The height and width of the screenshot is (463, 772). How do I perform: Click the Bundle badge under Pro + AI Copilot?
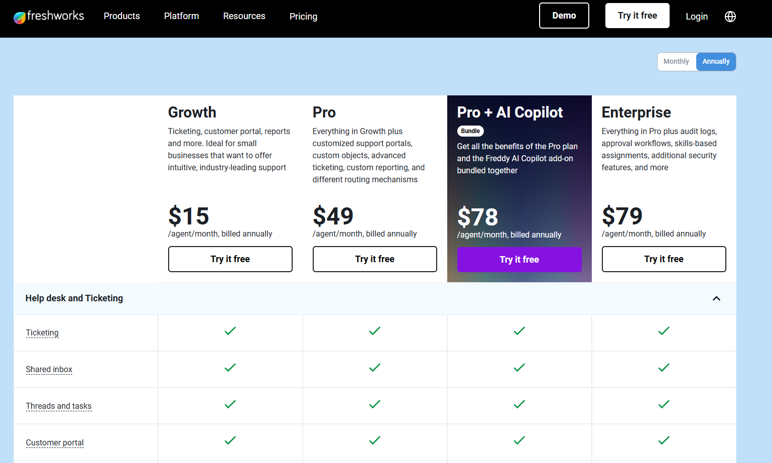coord(470,131)
